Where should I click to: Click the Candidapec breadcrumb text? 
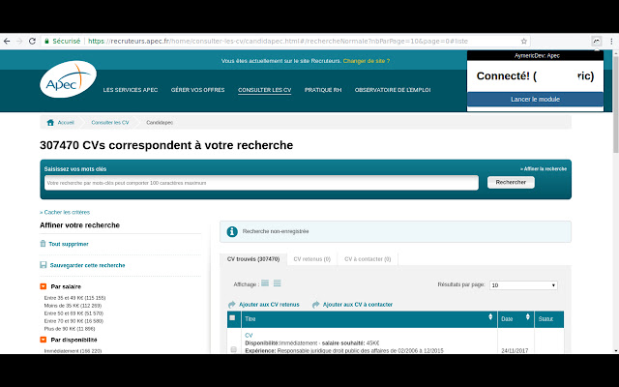160,123
